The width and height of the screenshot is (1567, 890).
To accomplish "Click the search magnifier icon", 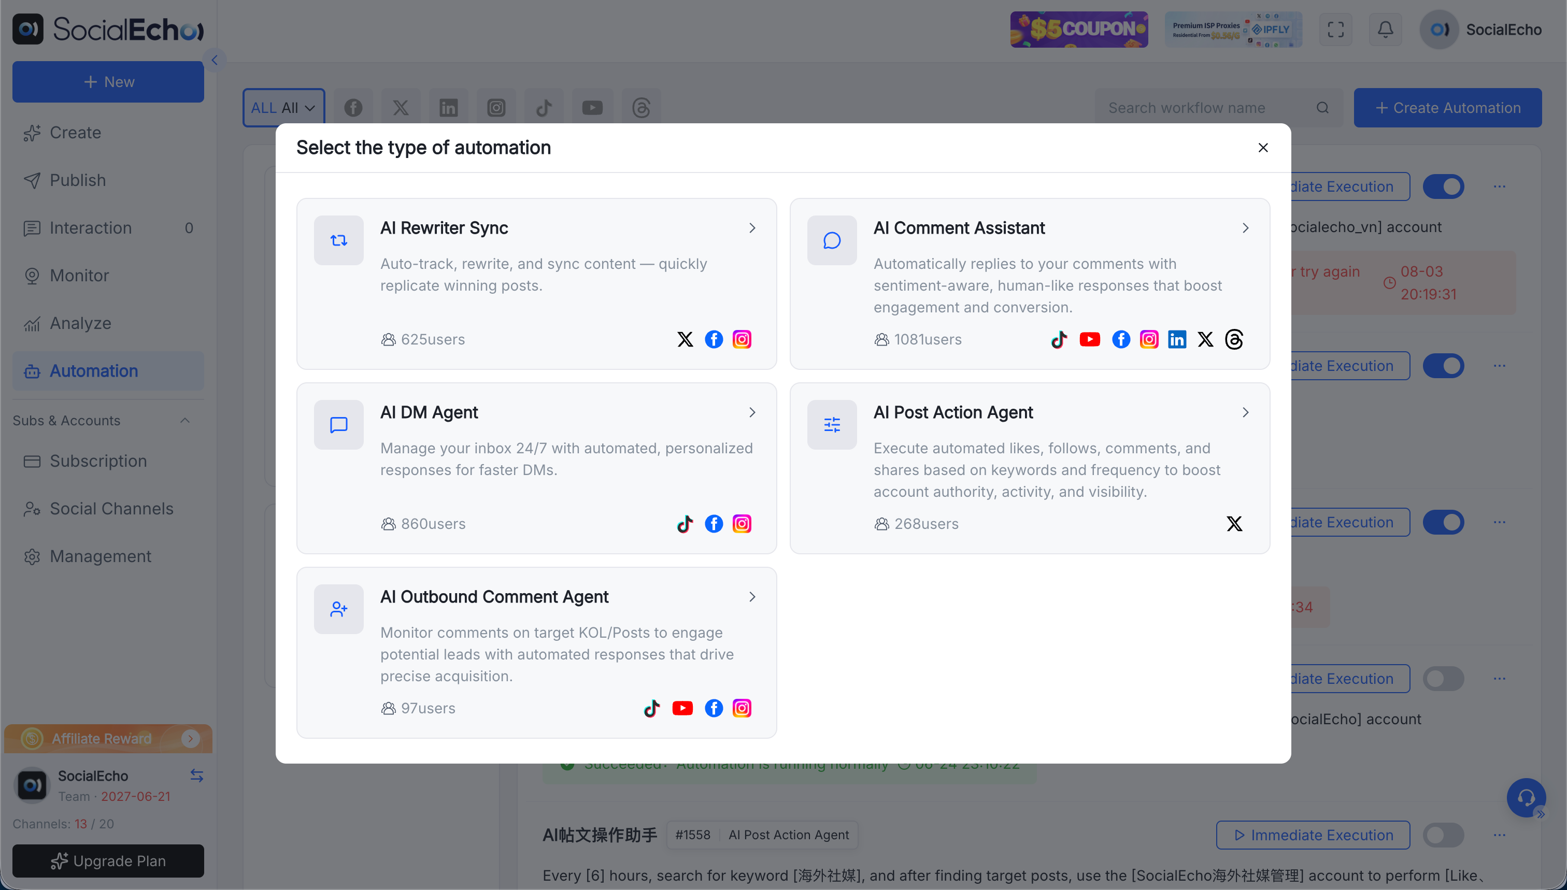I will tap(1323, 108).
